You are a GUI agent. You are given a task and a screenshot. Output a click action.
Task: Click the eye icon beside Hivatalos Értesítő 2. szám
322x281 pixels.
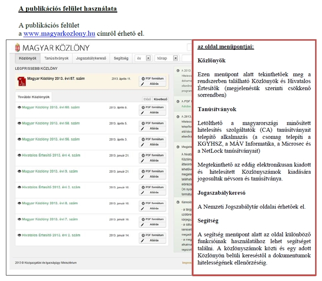(x=19, y=235)
